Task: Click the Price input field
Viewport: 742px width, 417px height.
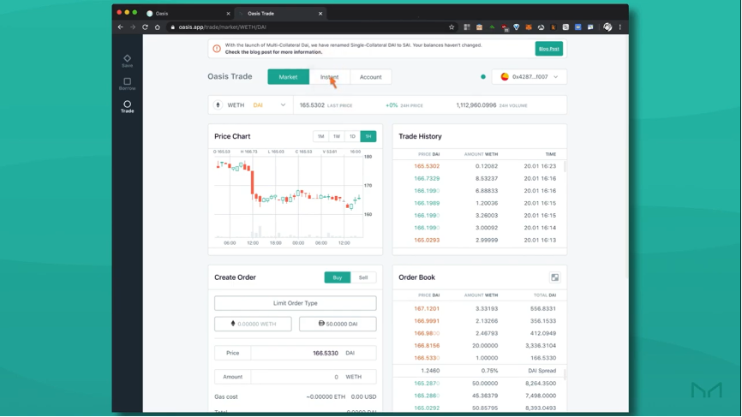Action: (296, 353)
